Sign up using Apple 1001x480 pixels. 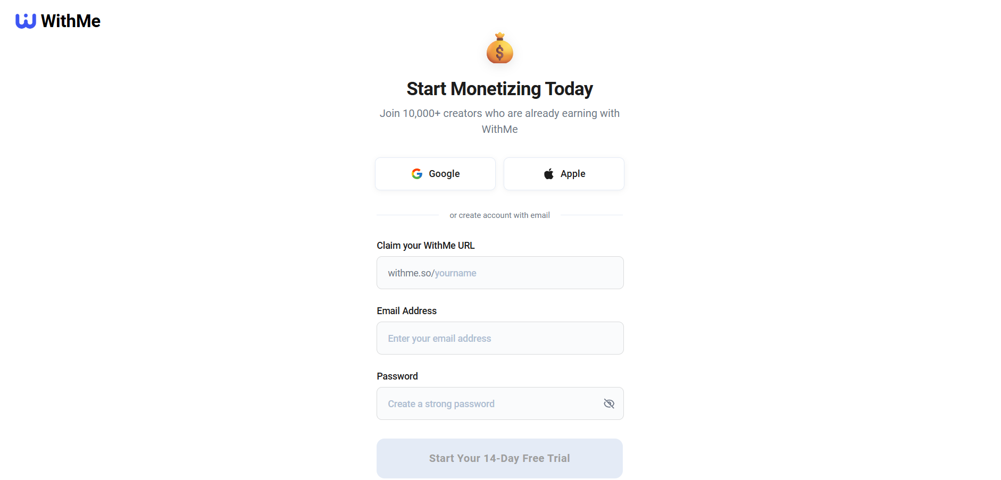coord(563,173)
